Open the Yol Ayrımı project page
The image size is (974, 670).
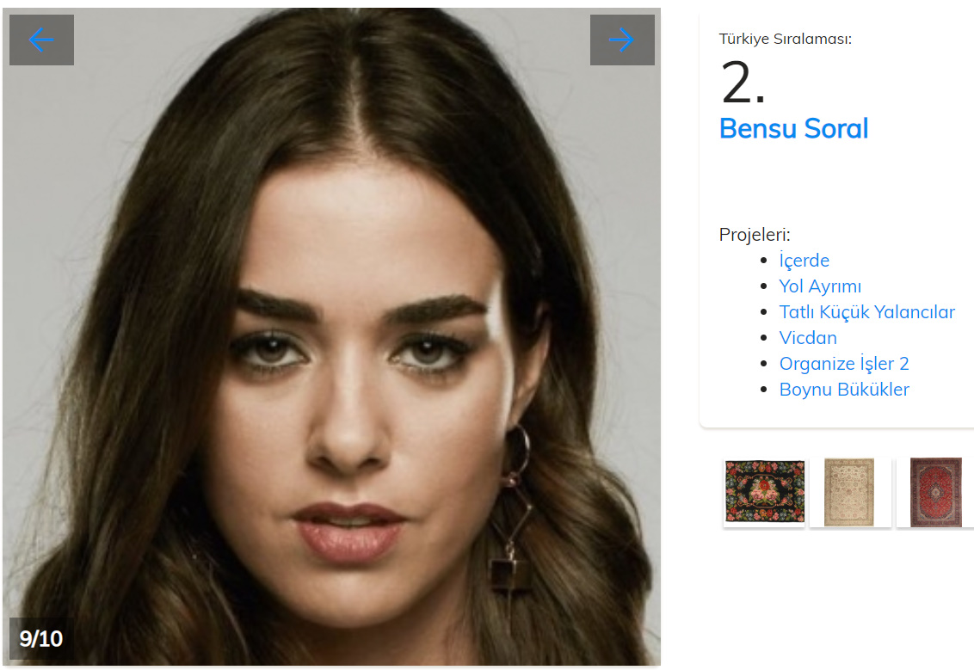820,286
